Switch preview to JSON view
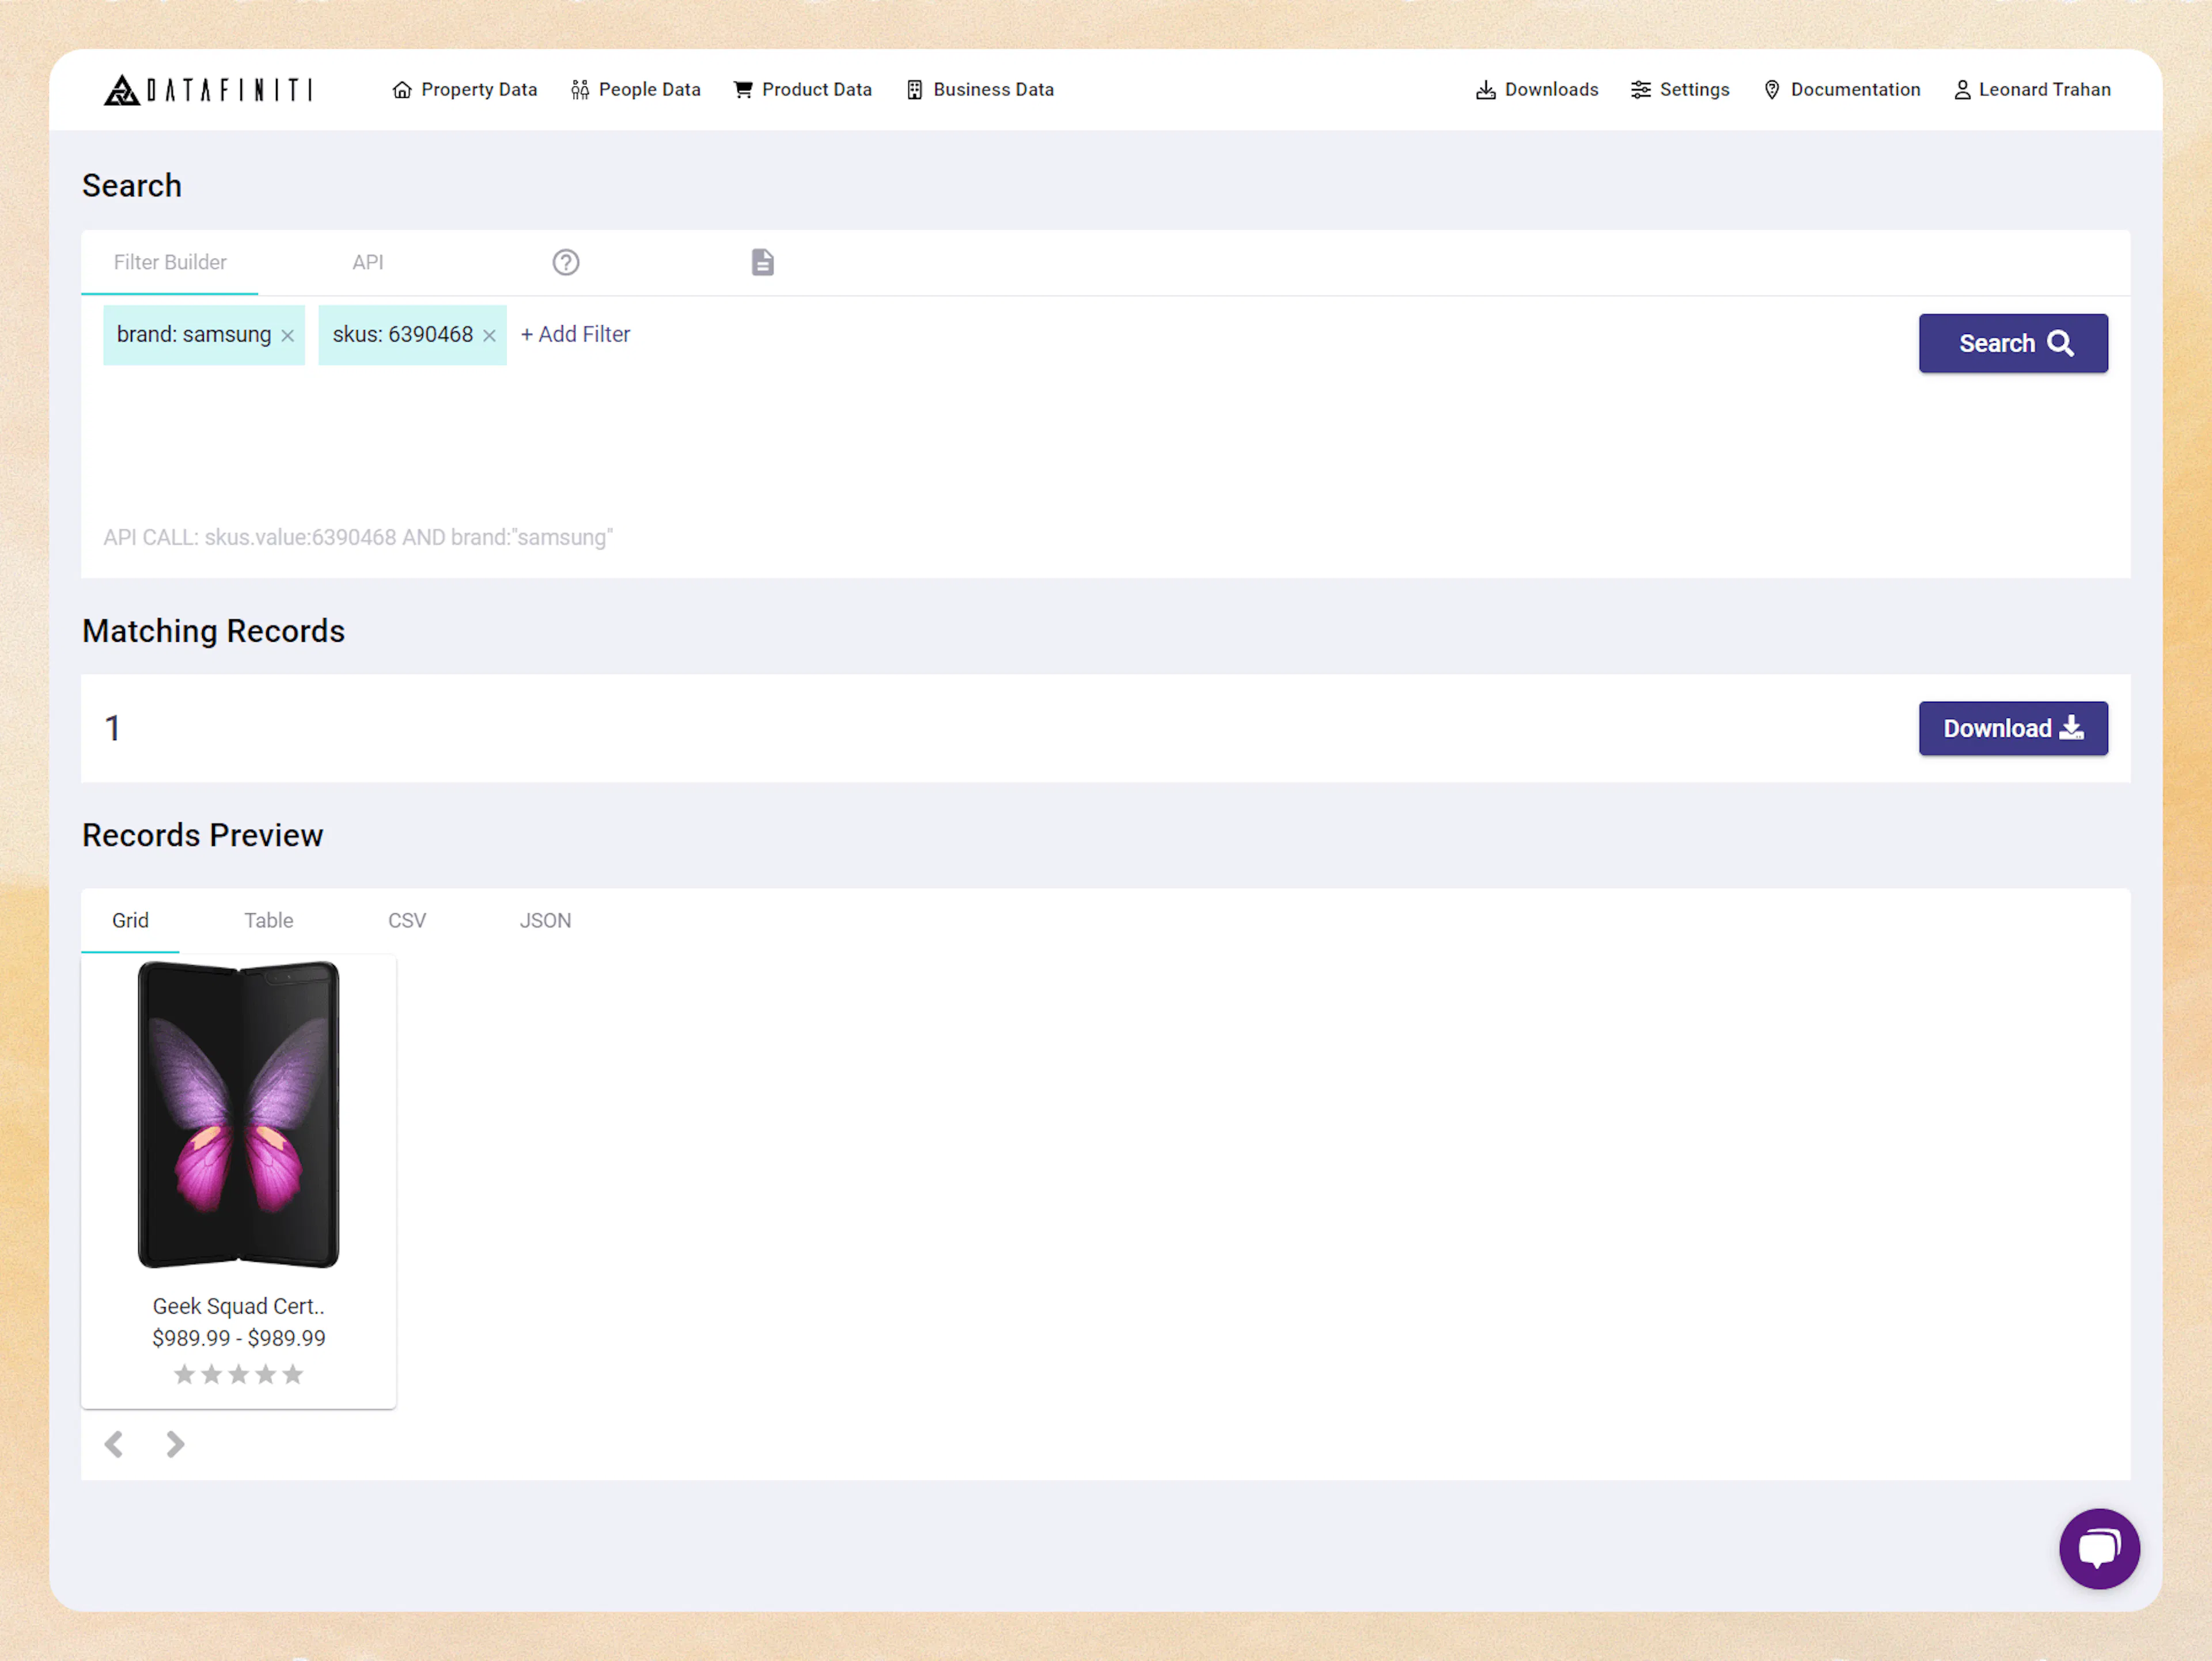The width and height of the screenshot is (2212, 1661). [x=545, y=920]
